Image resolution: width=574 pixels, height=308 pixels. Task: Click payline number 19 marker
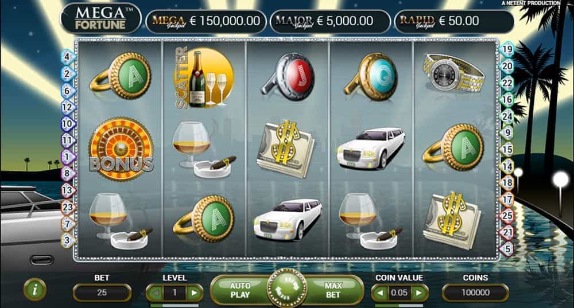click(507, 49)
